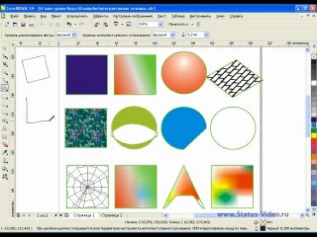Select the Pick tool in the toolbox
317x237 pixels.
[x=5, y=48]
